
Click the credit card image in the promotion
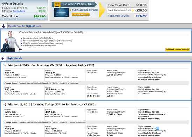point(61,12)
